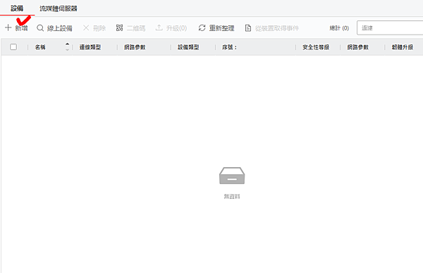Click the 無資料 empty-state text

point(232,196)
